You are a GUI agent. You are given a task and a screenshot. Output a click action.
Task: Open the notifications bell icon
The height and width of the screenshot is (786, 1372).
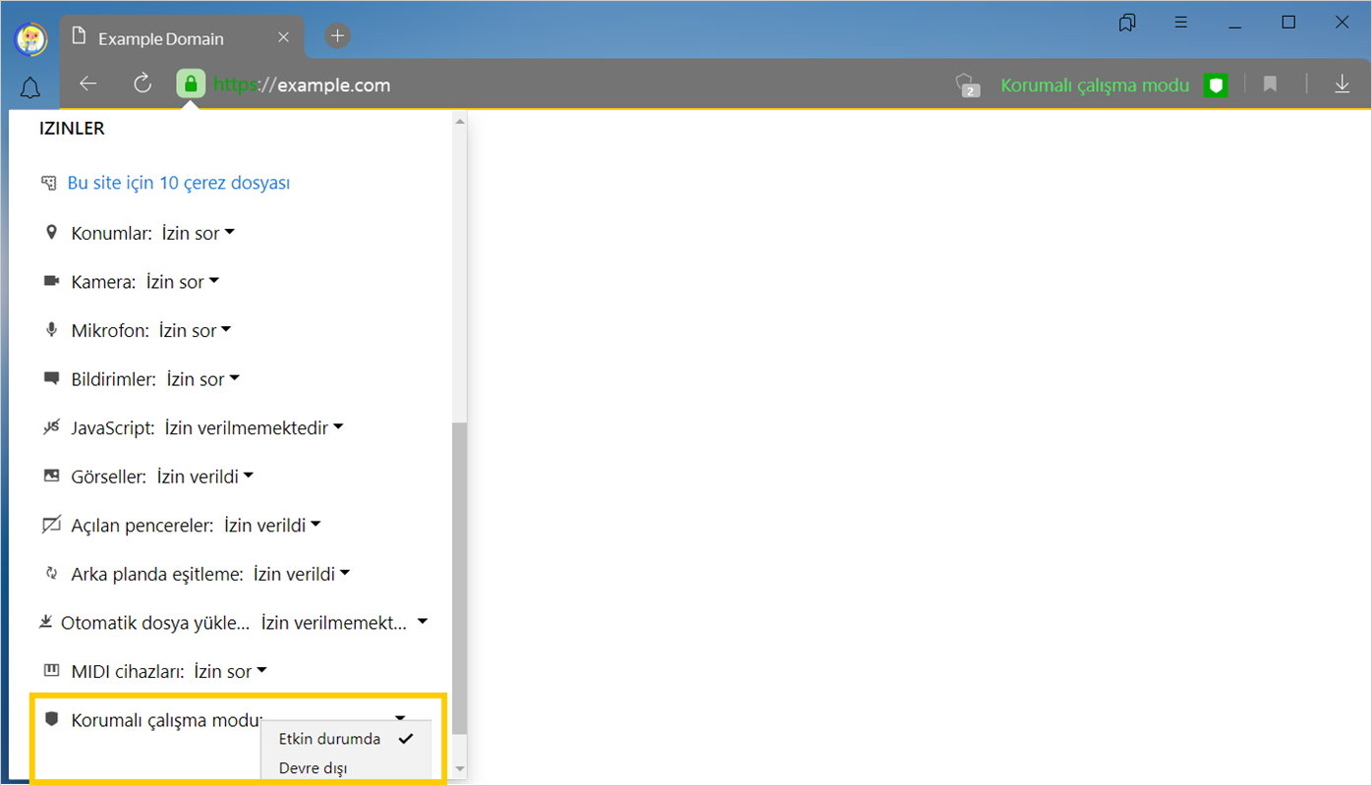(30, 89)
